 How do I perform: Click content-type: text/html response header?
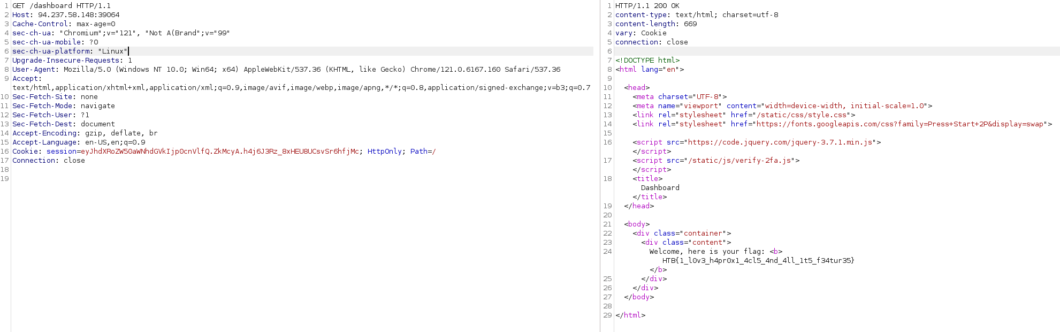697,15
